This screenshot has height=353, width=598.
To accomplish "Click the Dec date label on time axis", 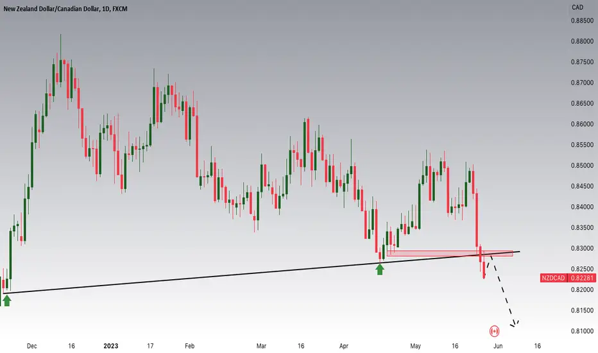I will [x=31, y=346].
